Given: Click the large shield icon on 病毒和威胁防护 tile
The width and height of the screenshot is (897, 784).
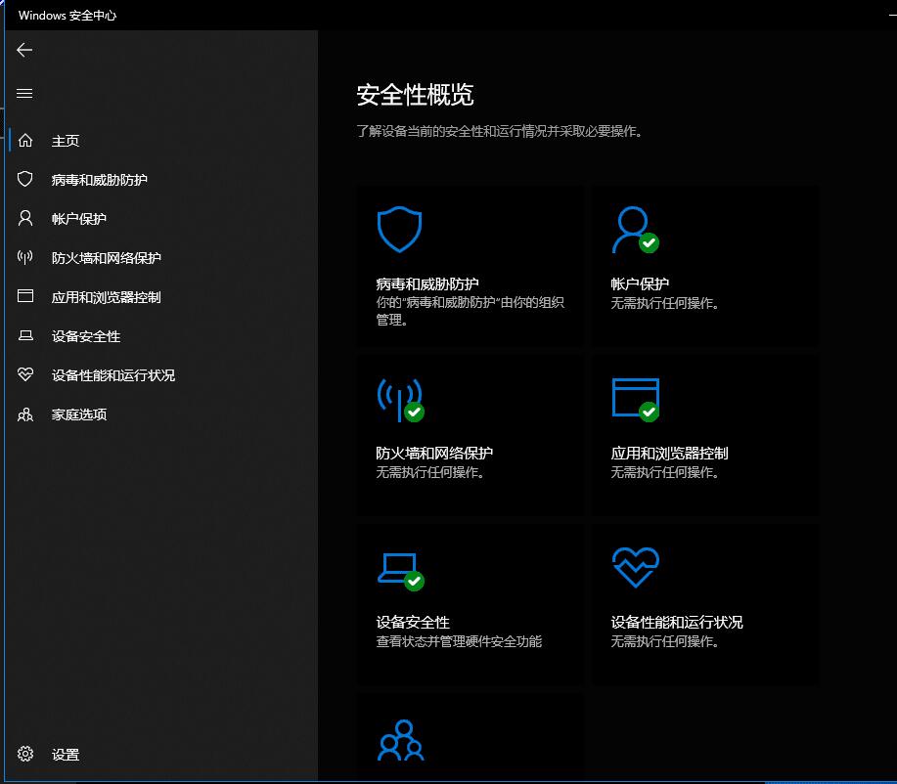Looking at the screenshot, I should click(399, 229).
